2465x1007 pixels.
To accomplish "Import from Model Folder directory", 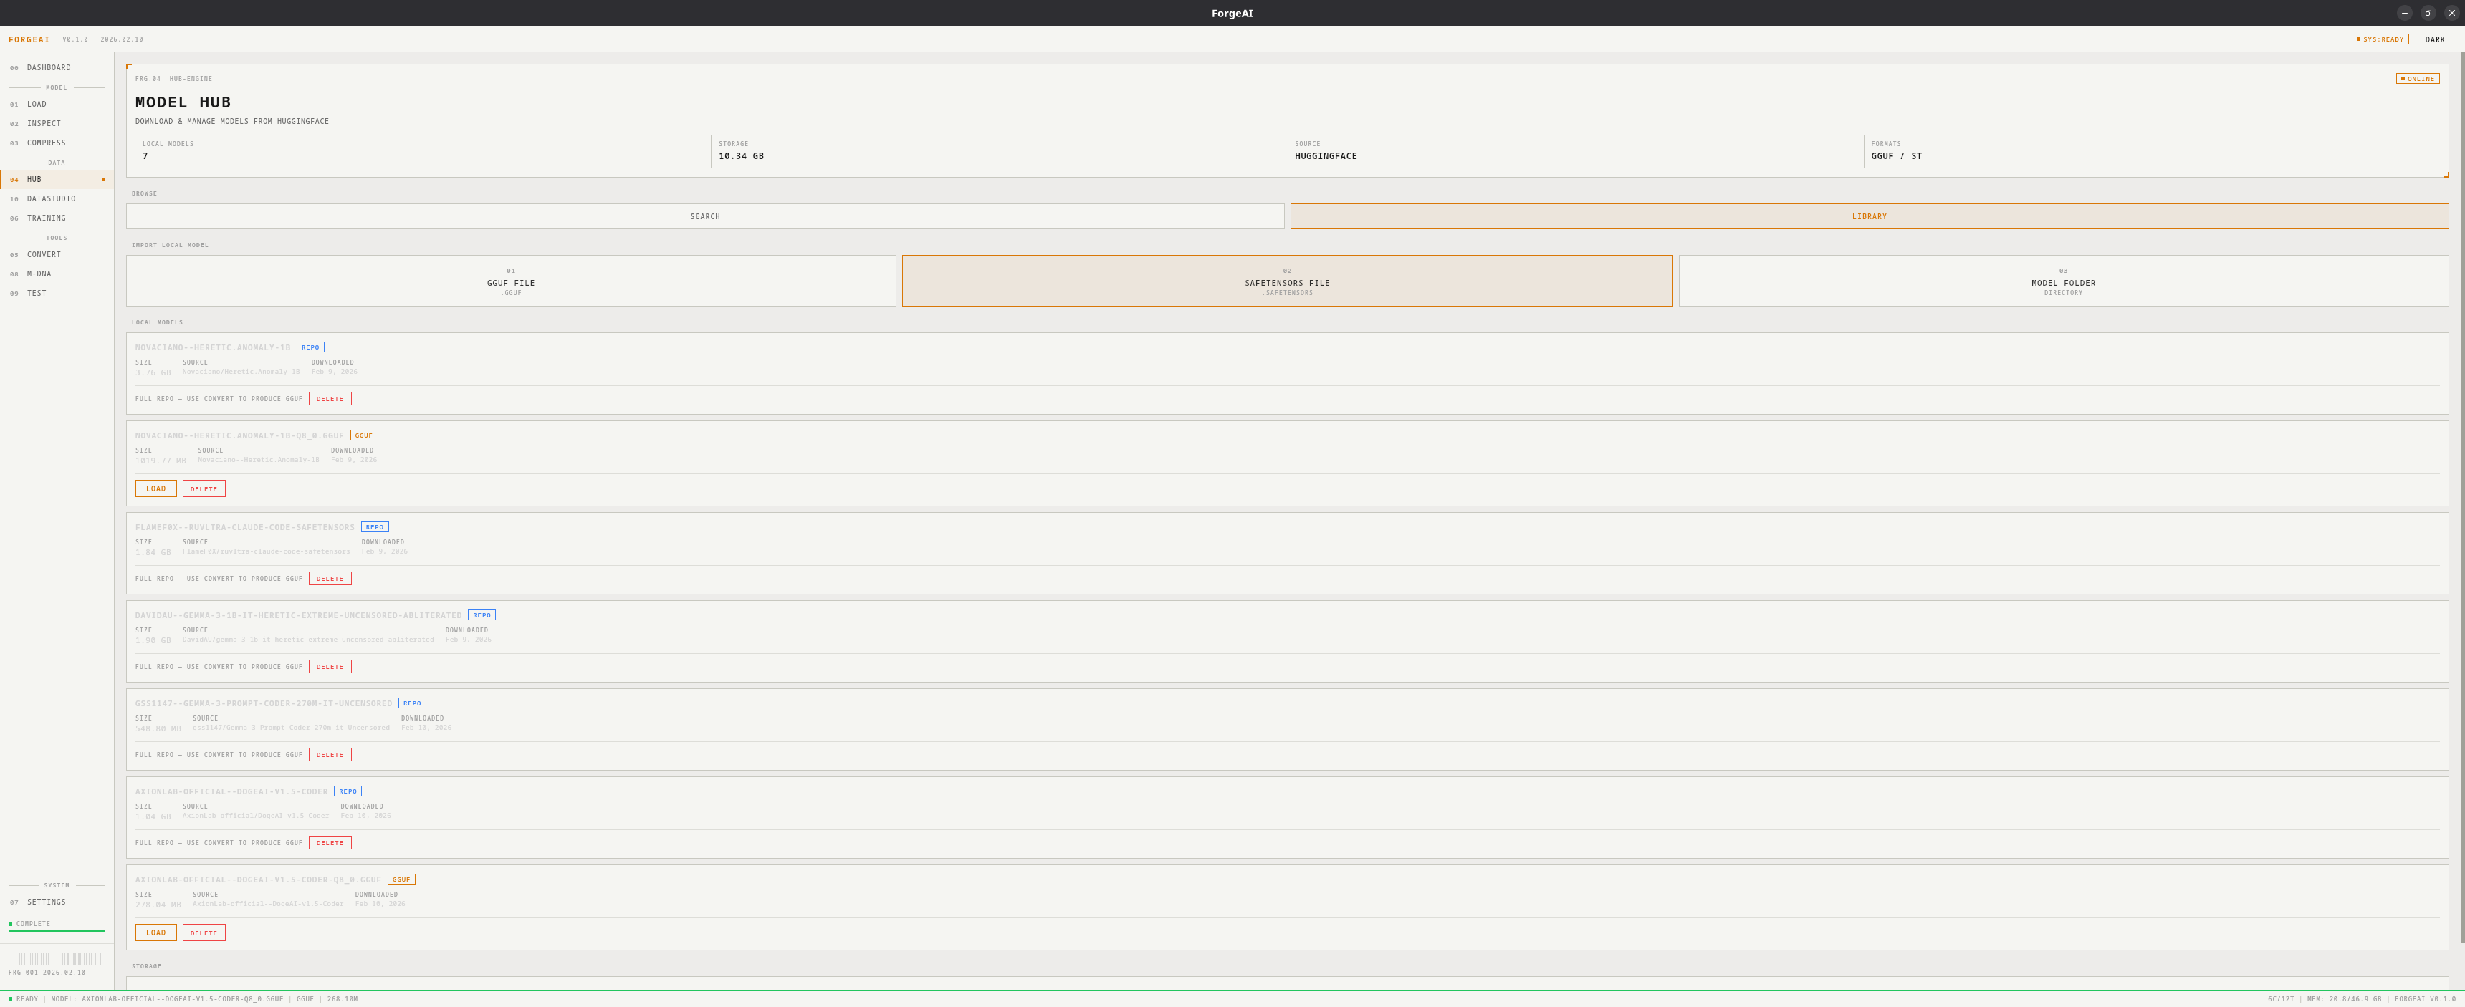I will tap(2062, 281).
